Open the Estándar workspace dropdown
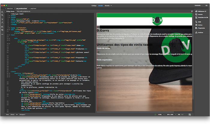 tap(198, 5)
